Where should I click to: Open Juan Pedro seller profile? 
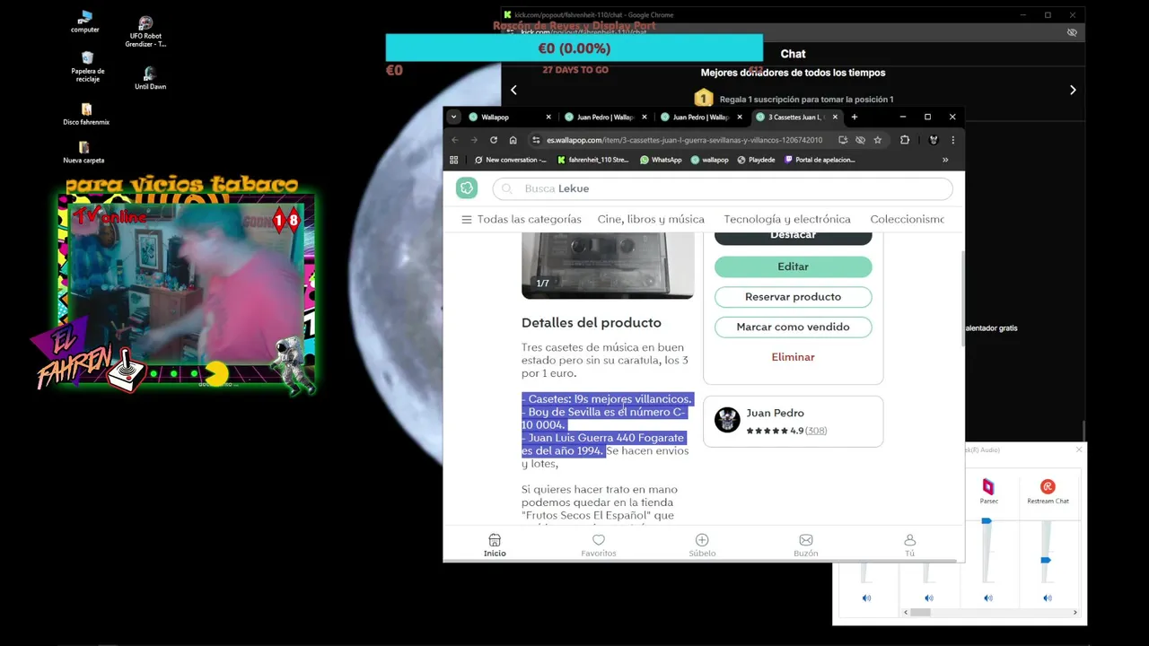[775, 413]
